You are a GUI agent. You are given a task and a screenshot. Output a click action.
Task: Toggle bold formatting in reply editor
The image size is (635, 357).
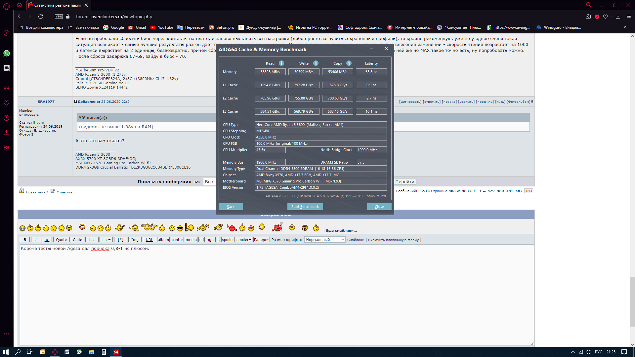[x=25, y=240]
